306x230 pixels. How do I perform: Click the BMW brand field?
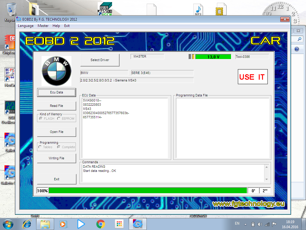(x=104, y=73)
